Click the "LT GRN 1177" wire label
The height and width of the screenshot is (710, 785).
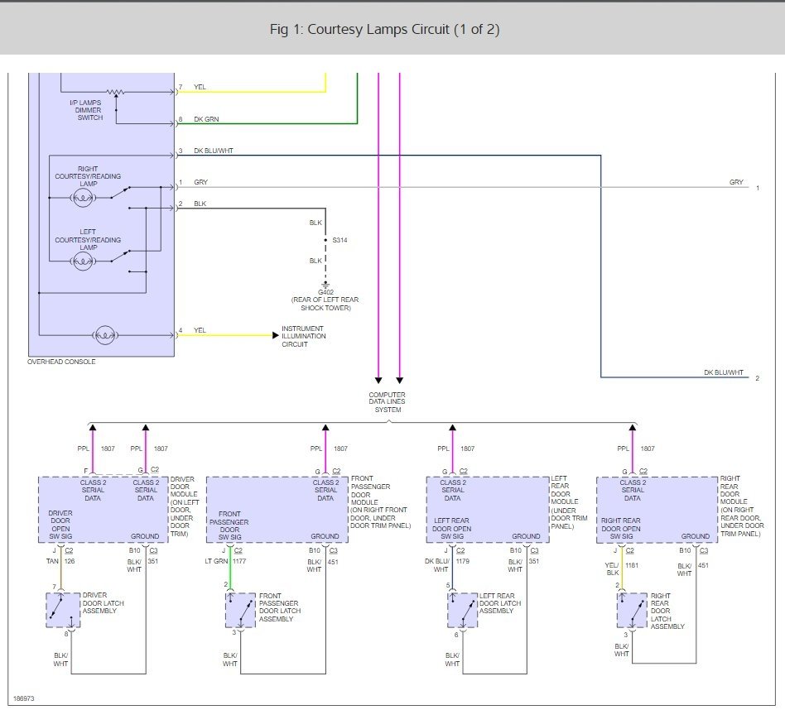point(226,561)
